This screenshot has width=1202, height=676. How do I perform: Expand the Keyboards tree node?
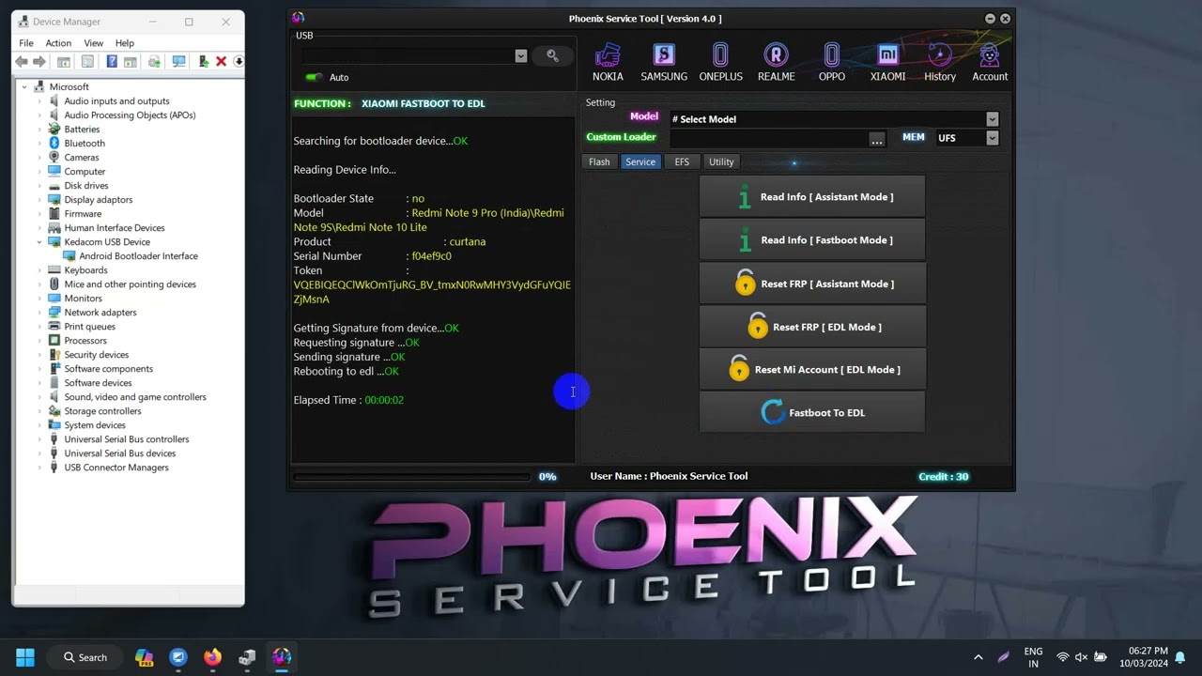coord(40,270)
